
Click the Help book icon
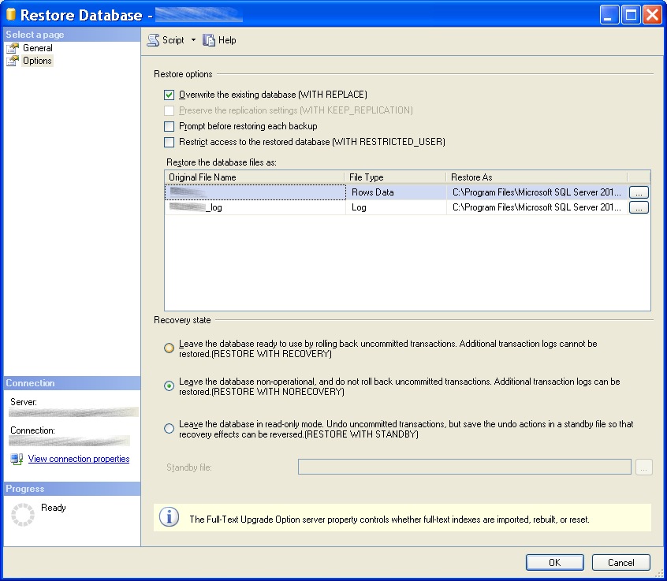pyautogui.click(x=209, y=40)
